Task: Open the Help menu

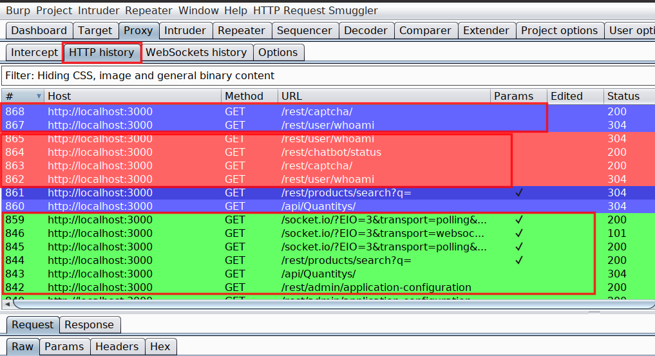Action: 236,10
